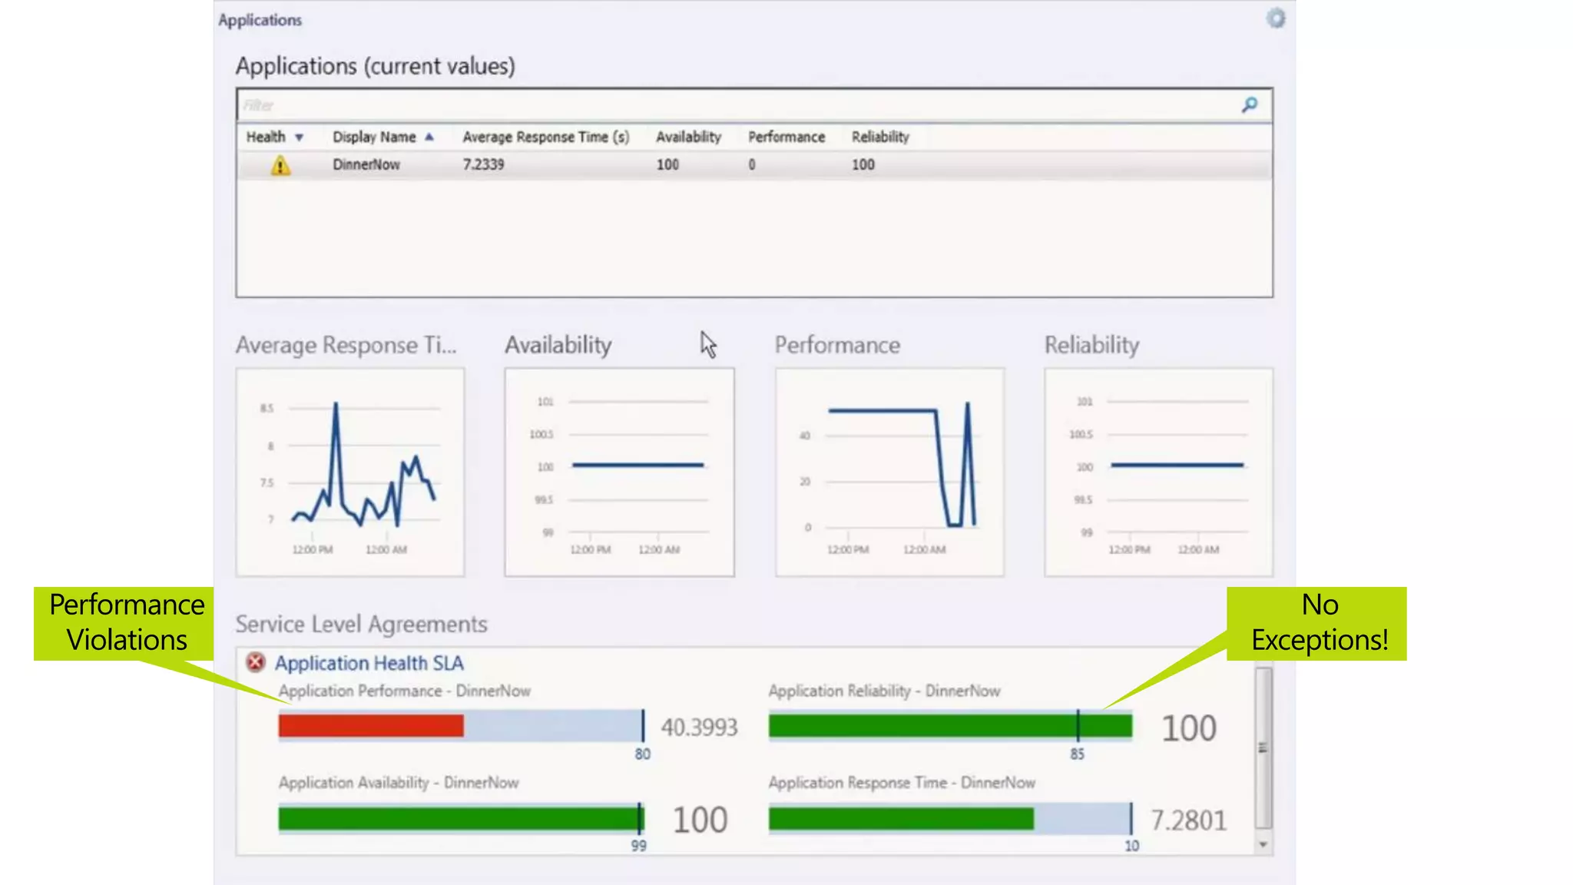Click the Display Name ascending sort arrow
1573x885 pixels.
coord(429,137)
